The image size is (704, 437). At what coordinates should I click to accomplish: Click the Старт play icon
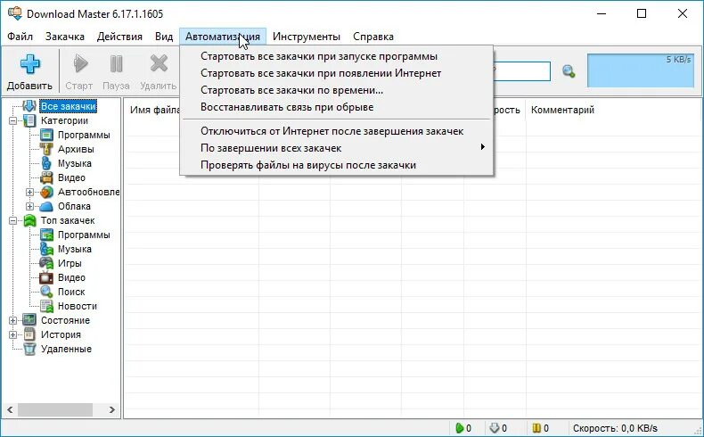(80, 64)
